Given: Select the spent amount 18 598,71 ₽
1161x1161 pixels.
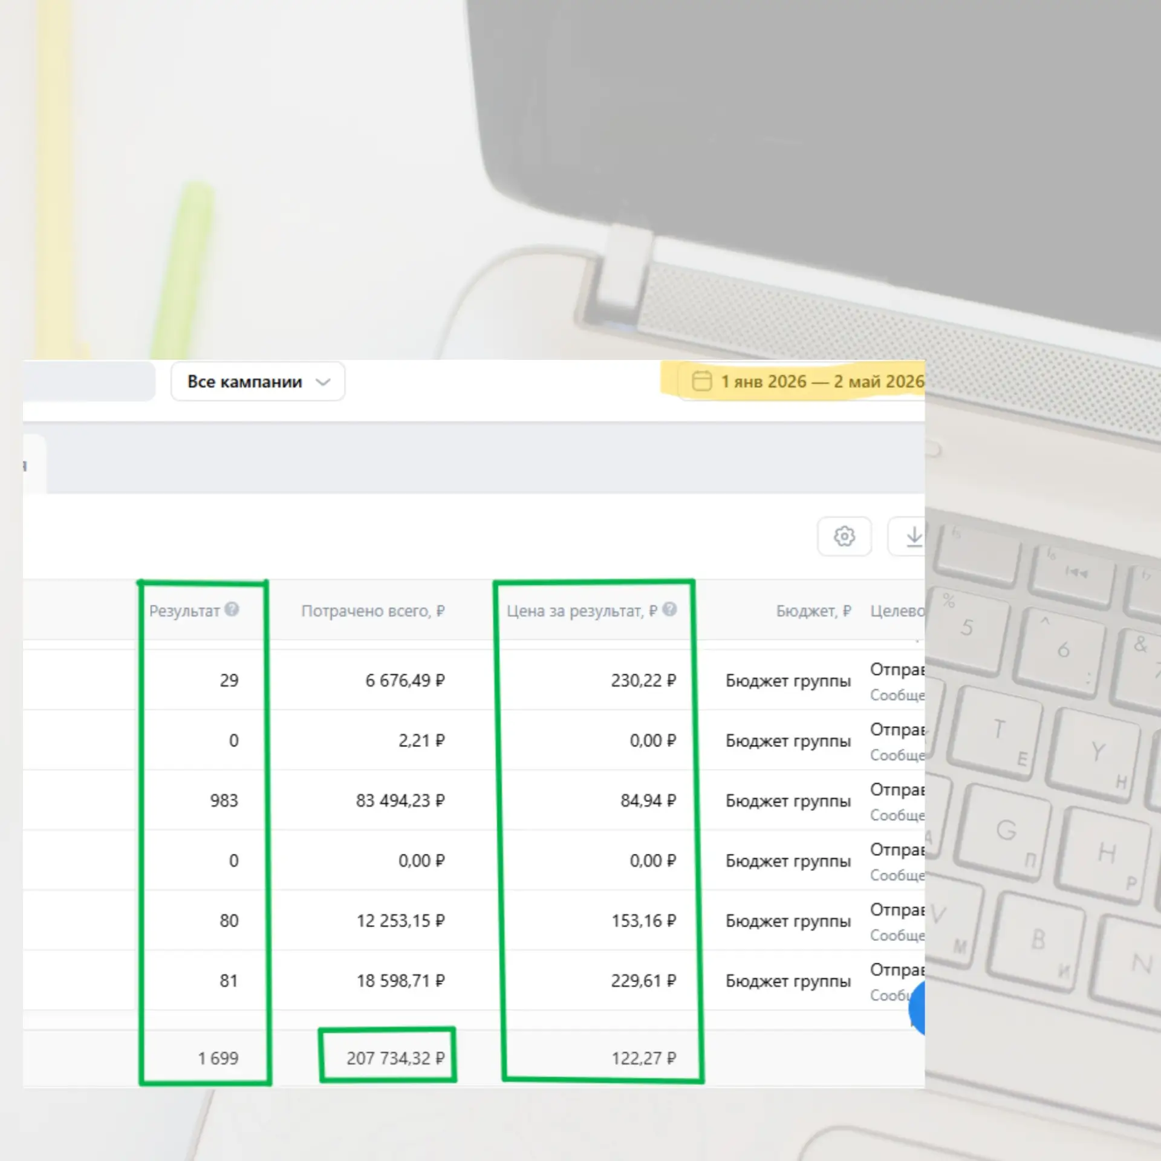Looking at the screenshot, I should click(401, 980).
